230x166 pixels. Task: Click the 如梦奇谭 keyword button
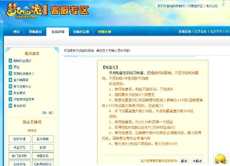20,139
